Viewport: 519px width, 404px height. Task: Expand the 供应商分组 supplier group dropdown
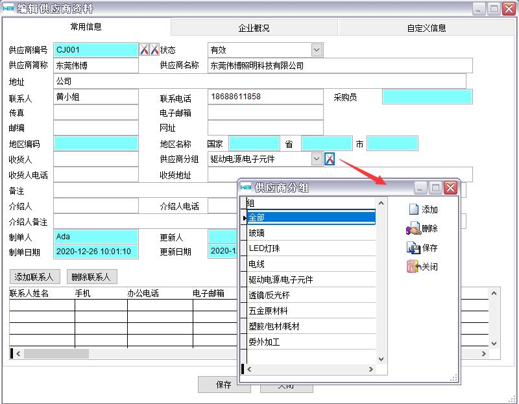click(x=317, y=159)
